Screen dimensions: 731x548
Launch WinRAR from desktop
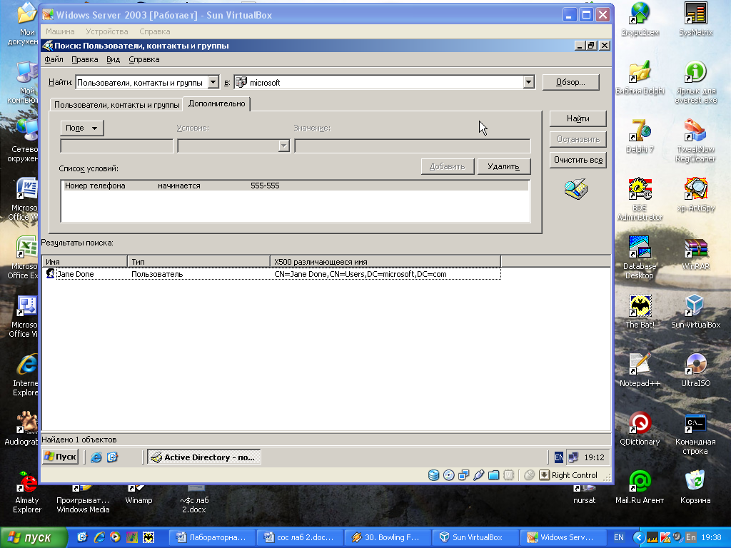tap(695, 253)
